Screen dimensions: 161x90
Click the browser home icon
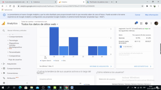(14, 6)
